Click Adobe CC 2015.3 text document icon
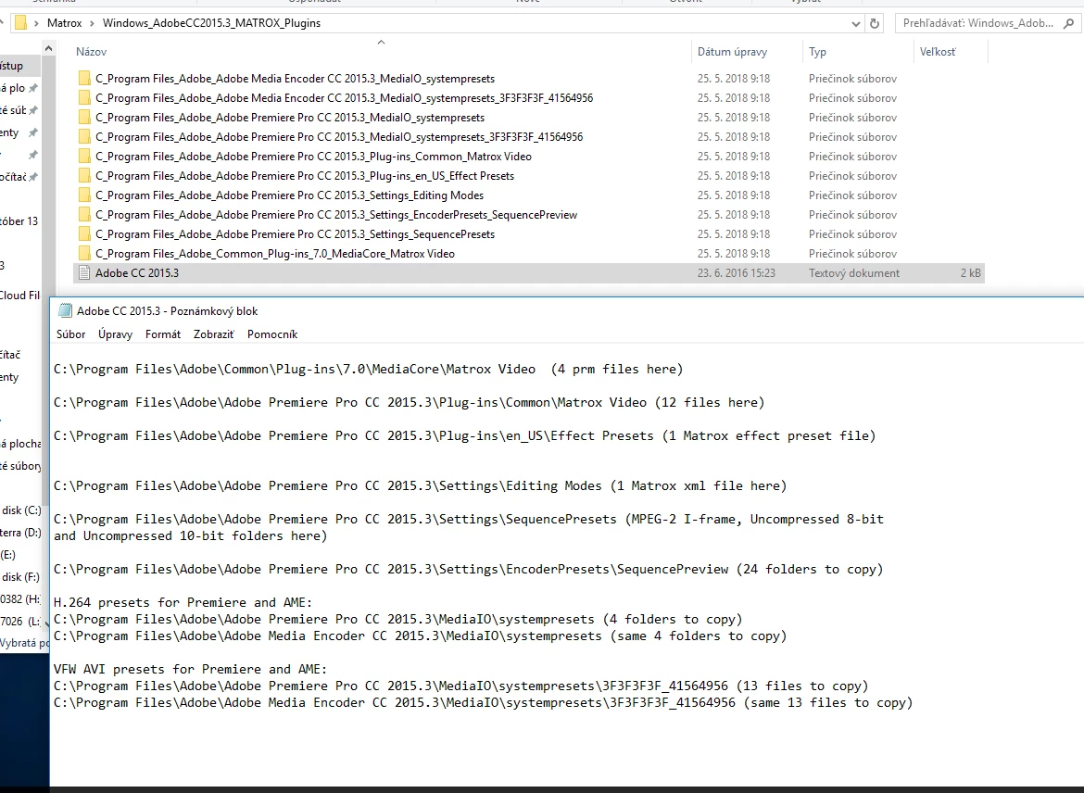The width and height of the screenshot is (1084, 793). [84, 272]
